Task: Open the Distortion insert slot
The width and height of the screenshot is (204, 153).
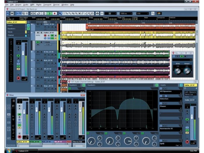Action: click(x=171, y=100)
